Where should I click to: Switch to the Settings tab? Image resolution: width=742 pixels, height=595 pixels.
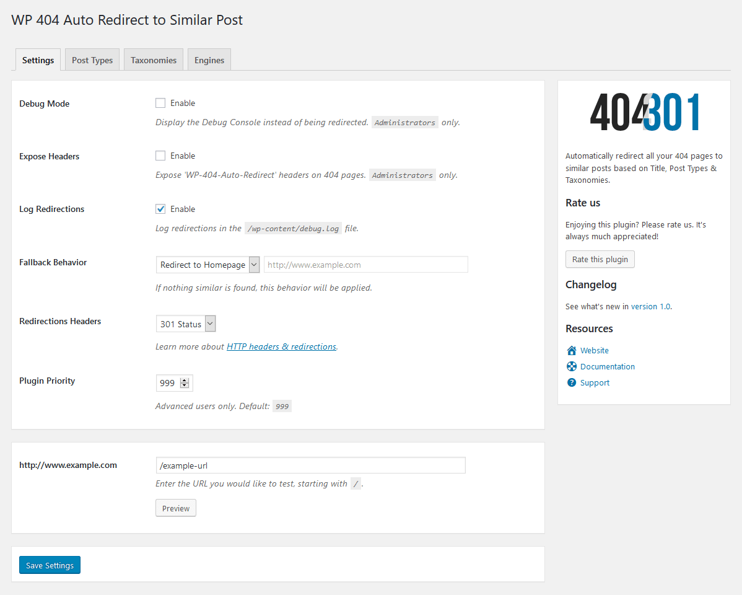point(38,59)
